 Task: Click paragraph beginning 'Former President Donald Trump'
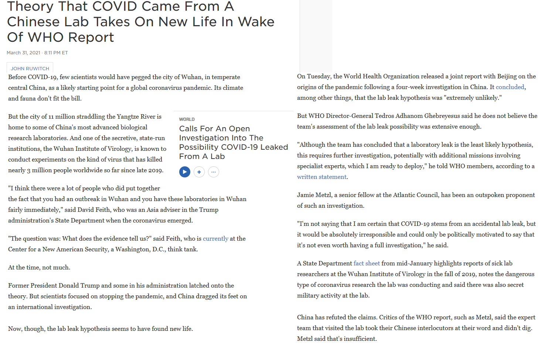[x=127, y=296]
